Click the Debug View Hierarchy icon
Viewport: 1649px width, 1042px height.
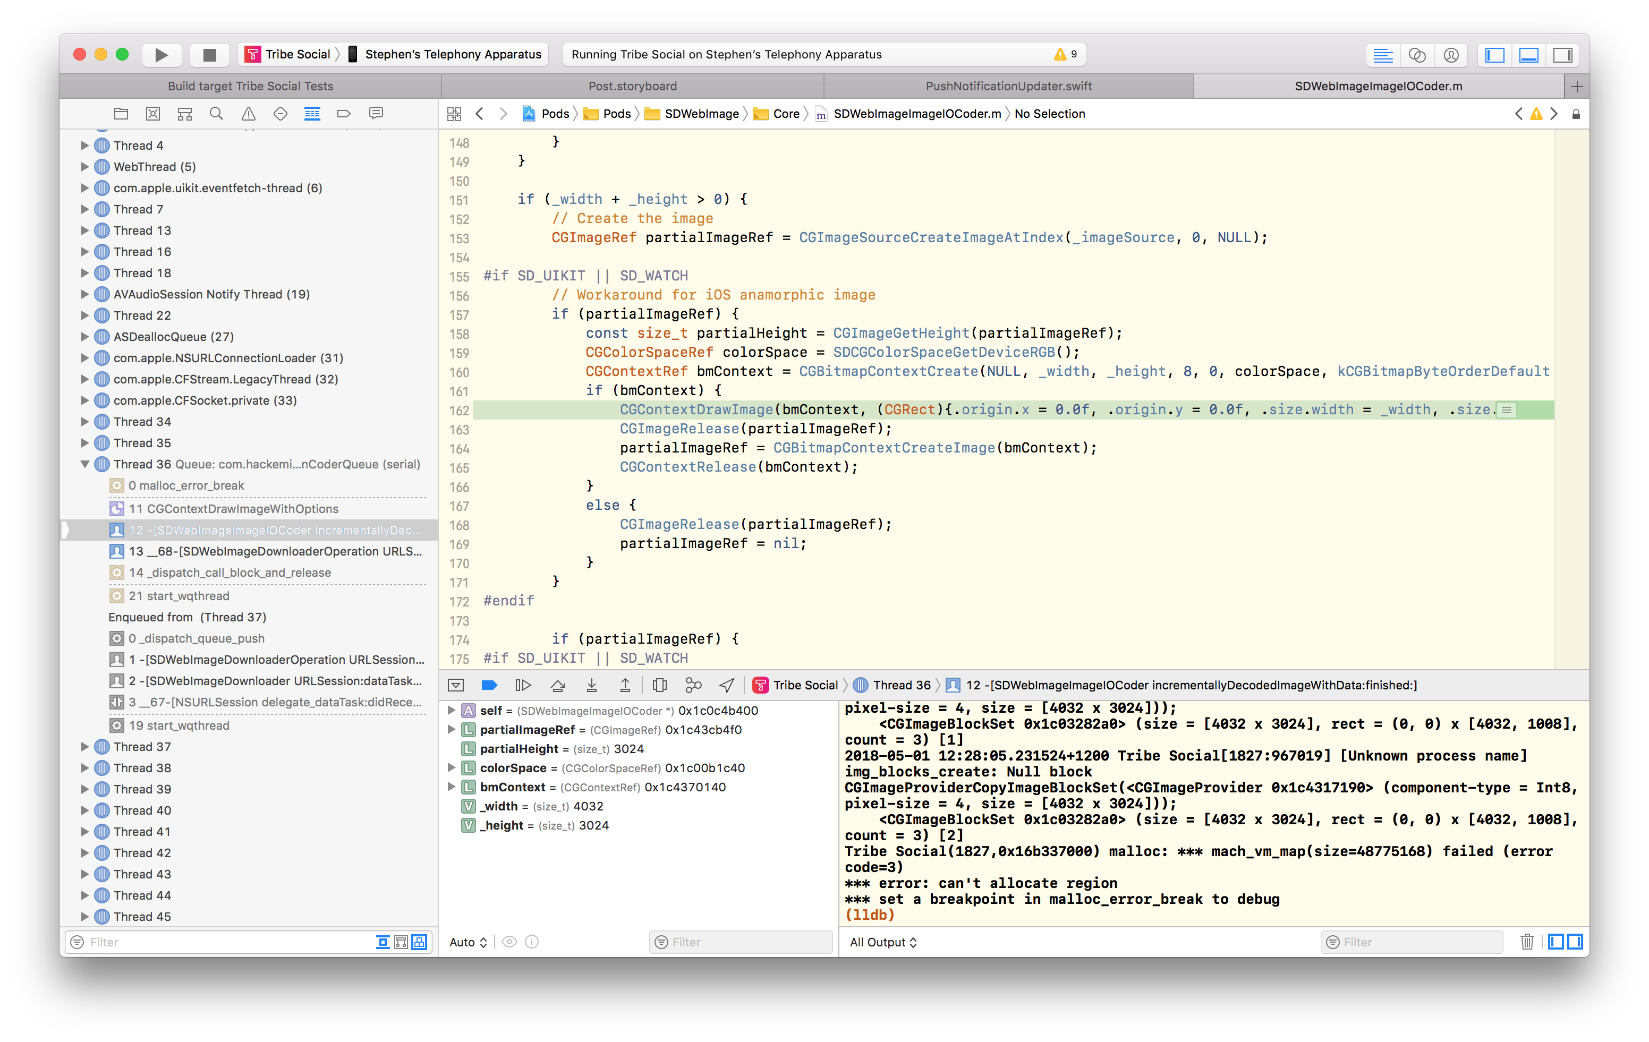coord(659,685)
